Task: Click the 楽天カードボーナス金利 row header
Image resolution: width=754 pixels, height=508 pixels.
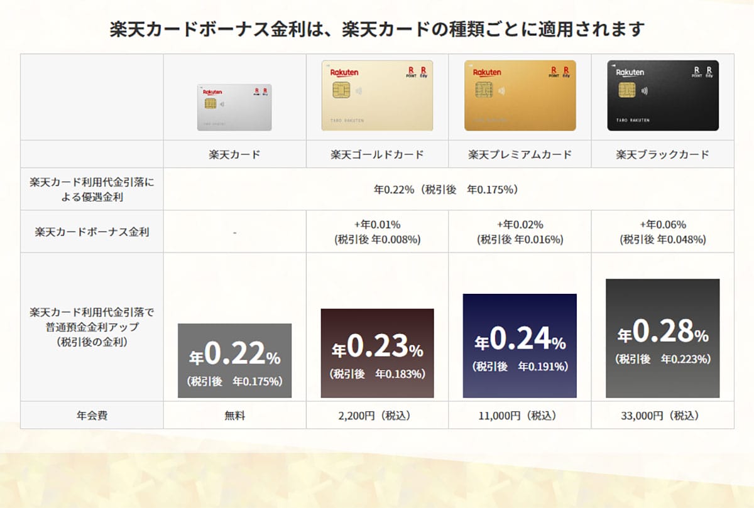Action: [92, 231]
